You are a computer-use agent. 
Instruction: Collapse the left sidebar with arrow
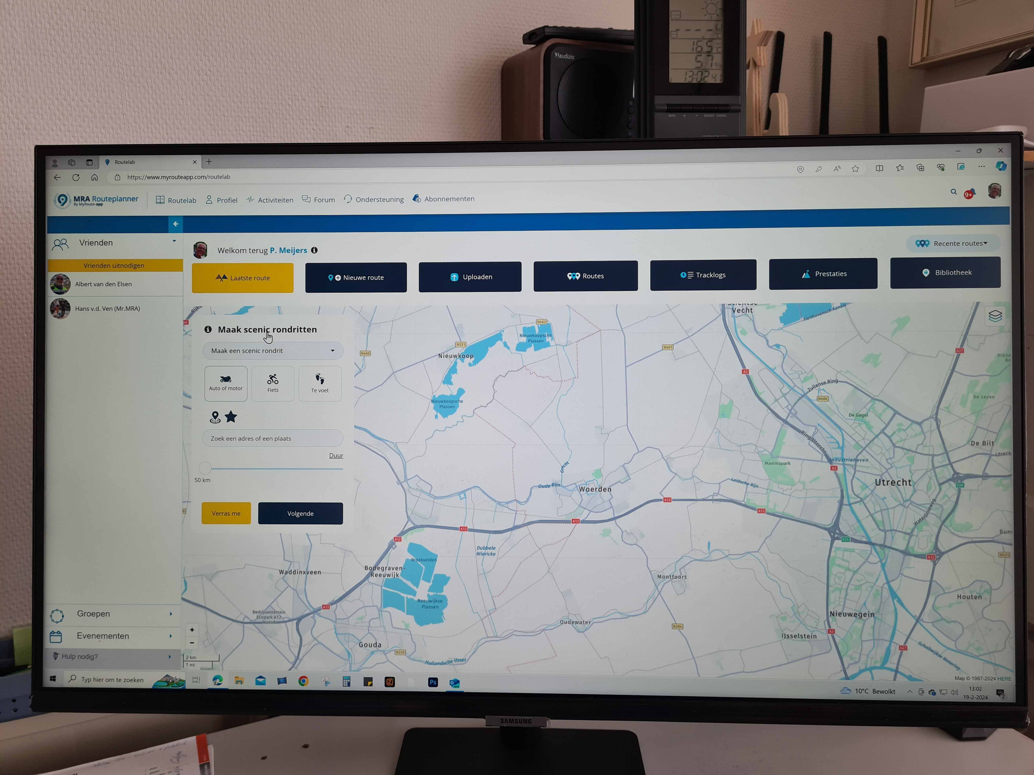pyautogui.click(x=176, y=224)
